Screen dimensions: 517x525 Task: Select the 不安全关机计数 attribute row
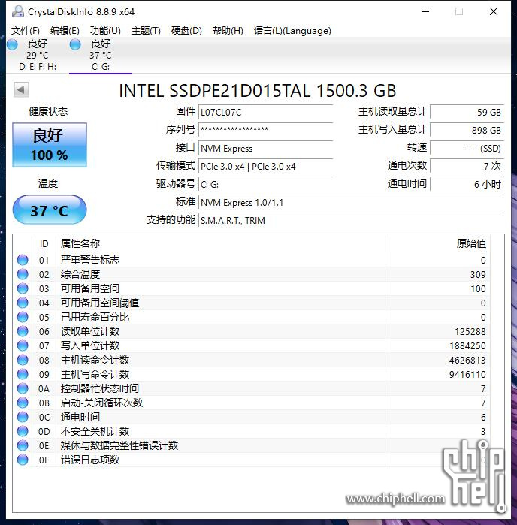tap(251, 431)
